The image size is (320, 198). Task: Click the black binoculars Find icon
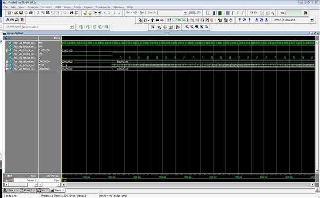pyautogui.click(x=72, y=13)
